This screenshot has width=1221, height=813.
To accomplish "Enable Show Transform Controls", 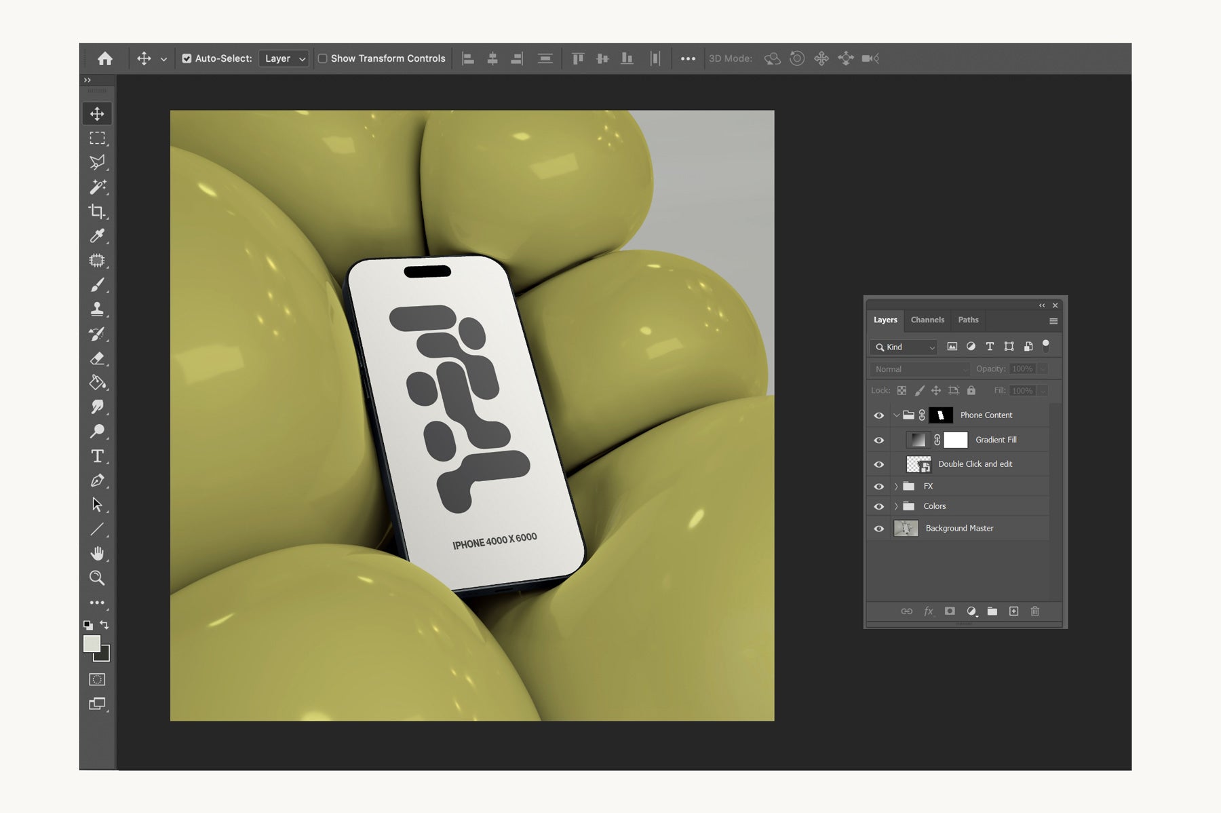I will 323,58.
